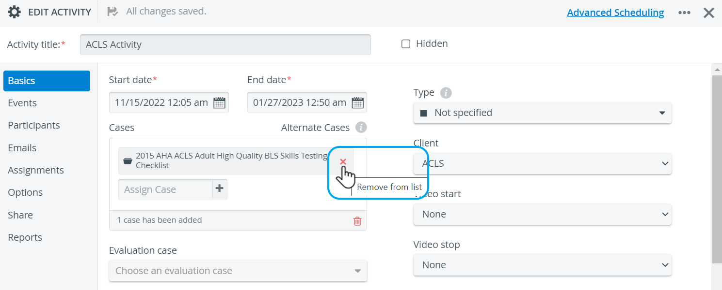Open the Client dropdown
This screenshot has height=290, width=722.
542,163
